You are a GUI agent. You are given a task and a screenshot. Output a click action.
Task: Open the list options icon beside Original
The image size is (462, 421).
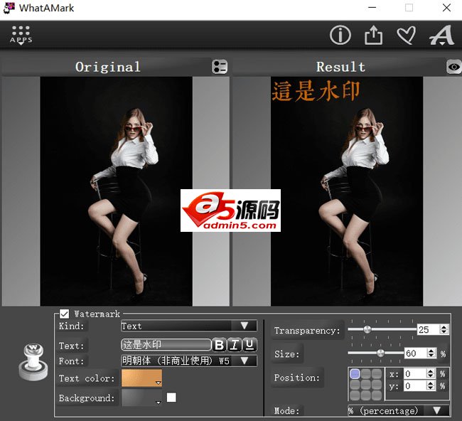(x=220, y=67)
